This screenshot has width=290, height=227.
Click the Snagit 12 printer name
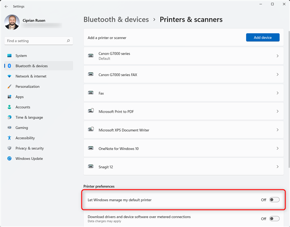(x=106, y=167)
